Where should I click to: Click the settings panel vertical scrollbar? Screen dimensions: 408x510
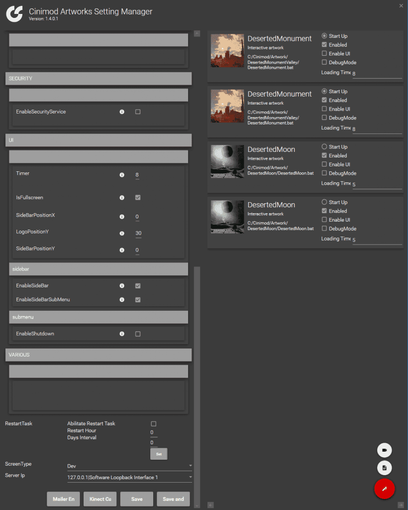coord(197,384)
